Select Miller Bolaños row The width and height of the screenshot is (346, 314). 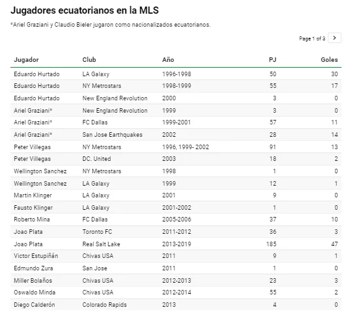(176, 280)
